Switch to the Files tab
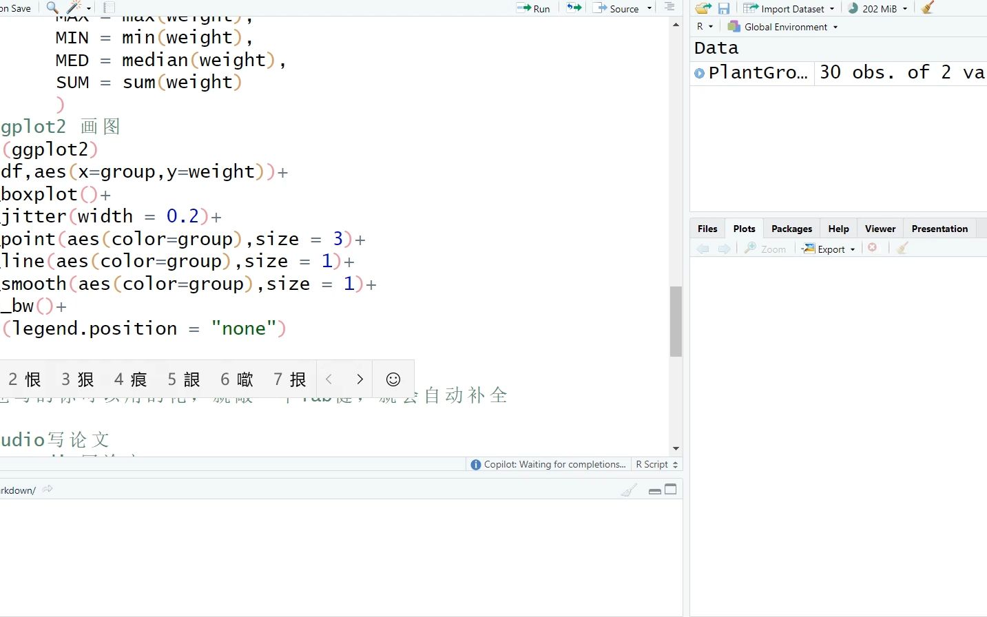987x617 pixels. pyautogui.click(x=707, y=229)
